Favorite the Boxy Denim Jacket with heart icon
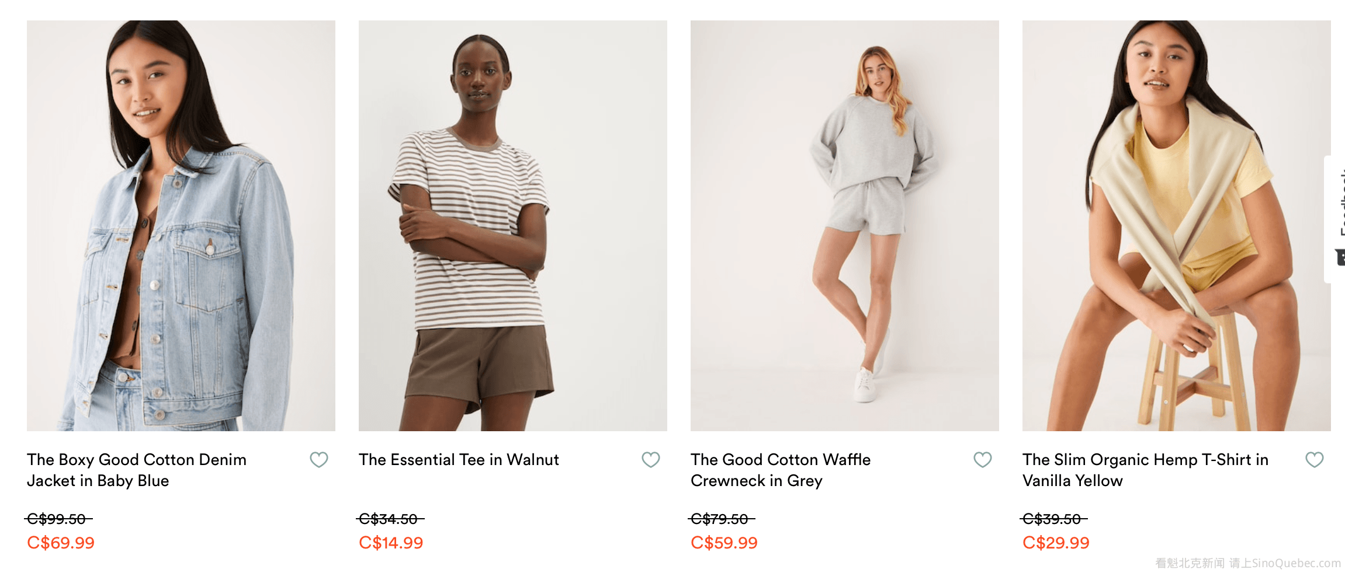Screen dimensions: 1345x573 point(319,460)
